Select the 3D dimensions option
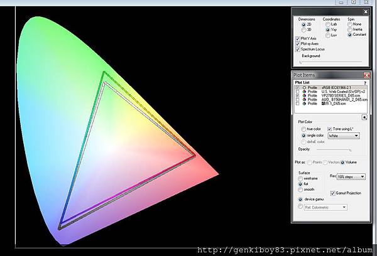 point(303,29)
